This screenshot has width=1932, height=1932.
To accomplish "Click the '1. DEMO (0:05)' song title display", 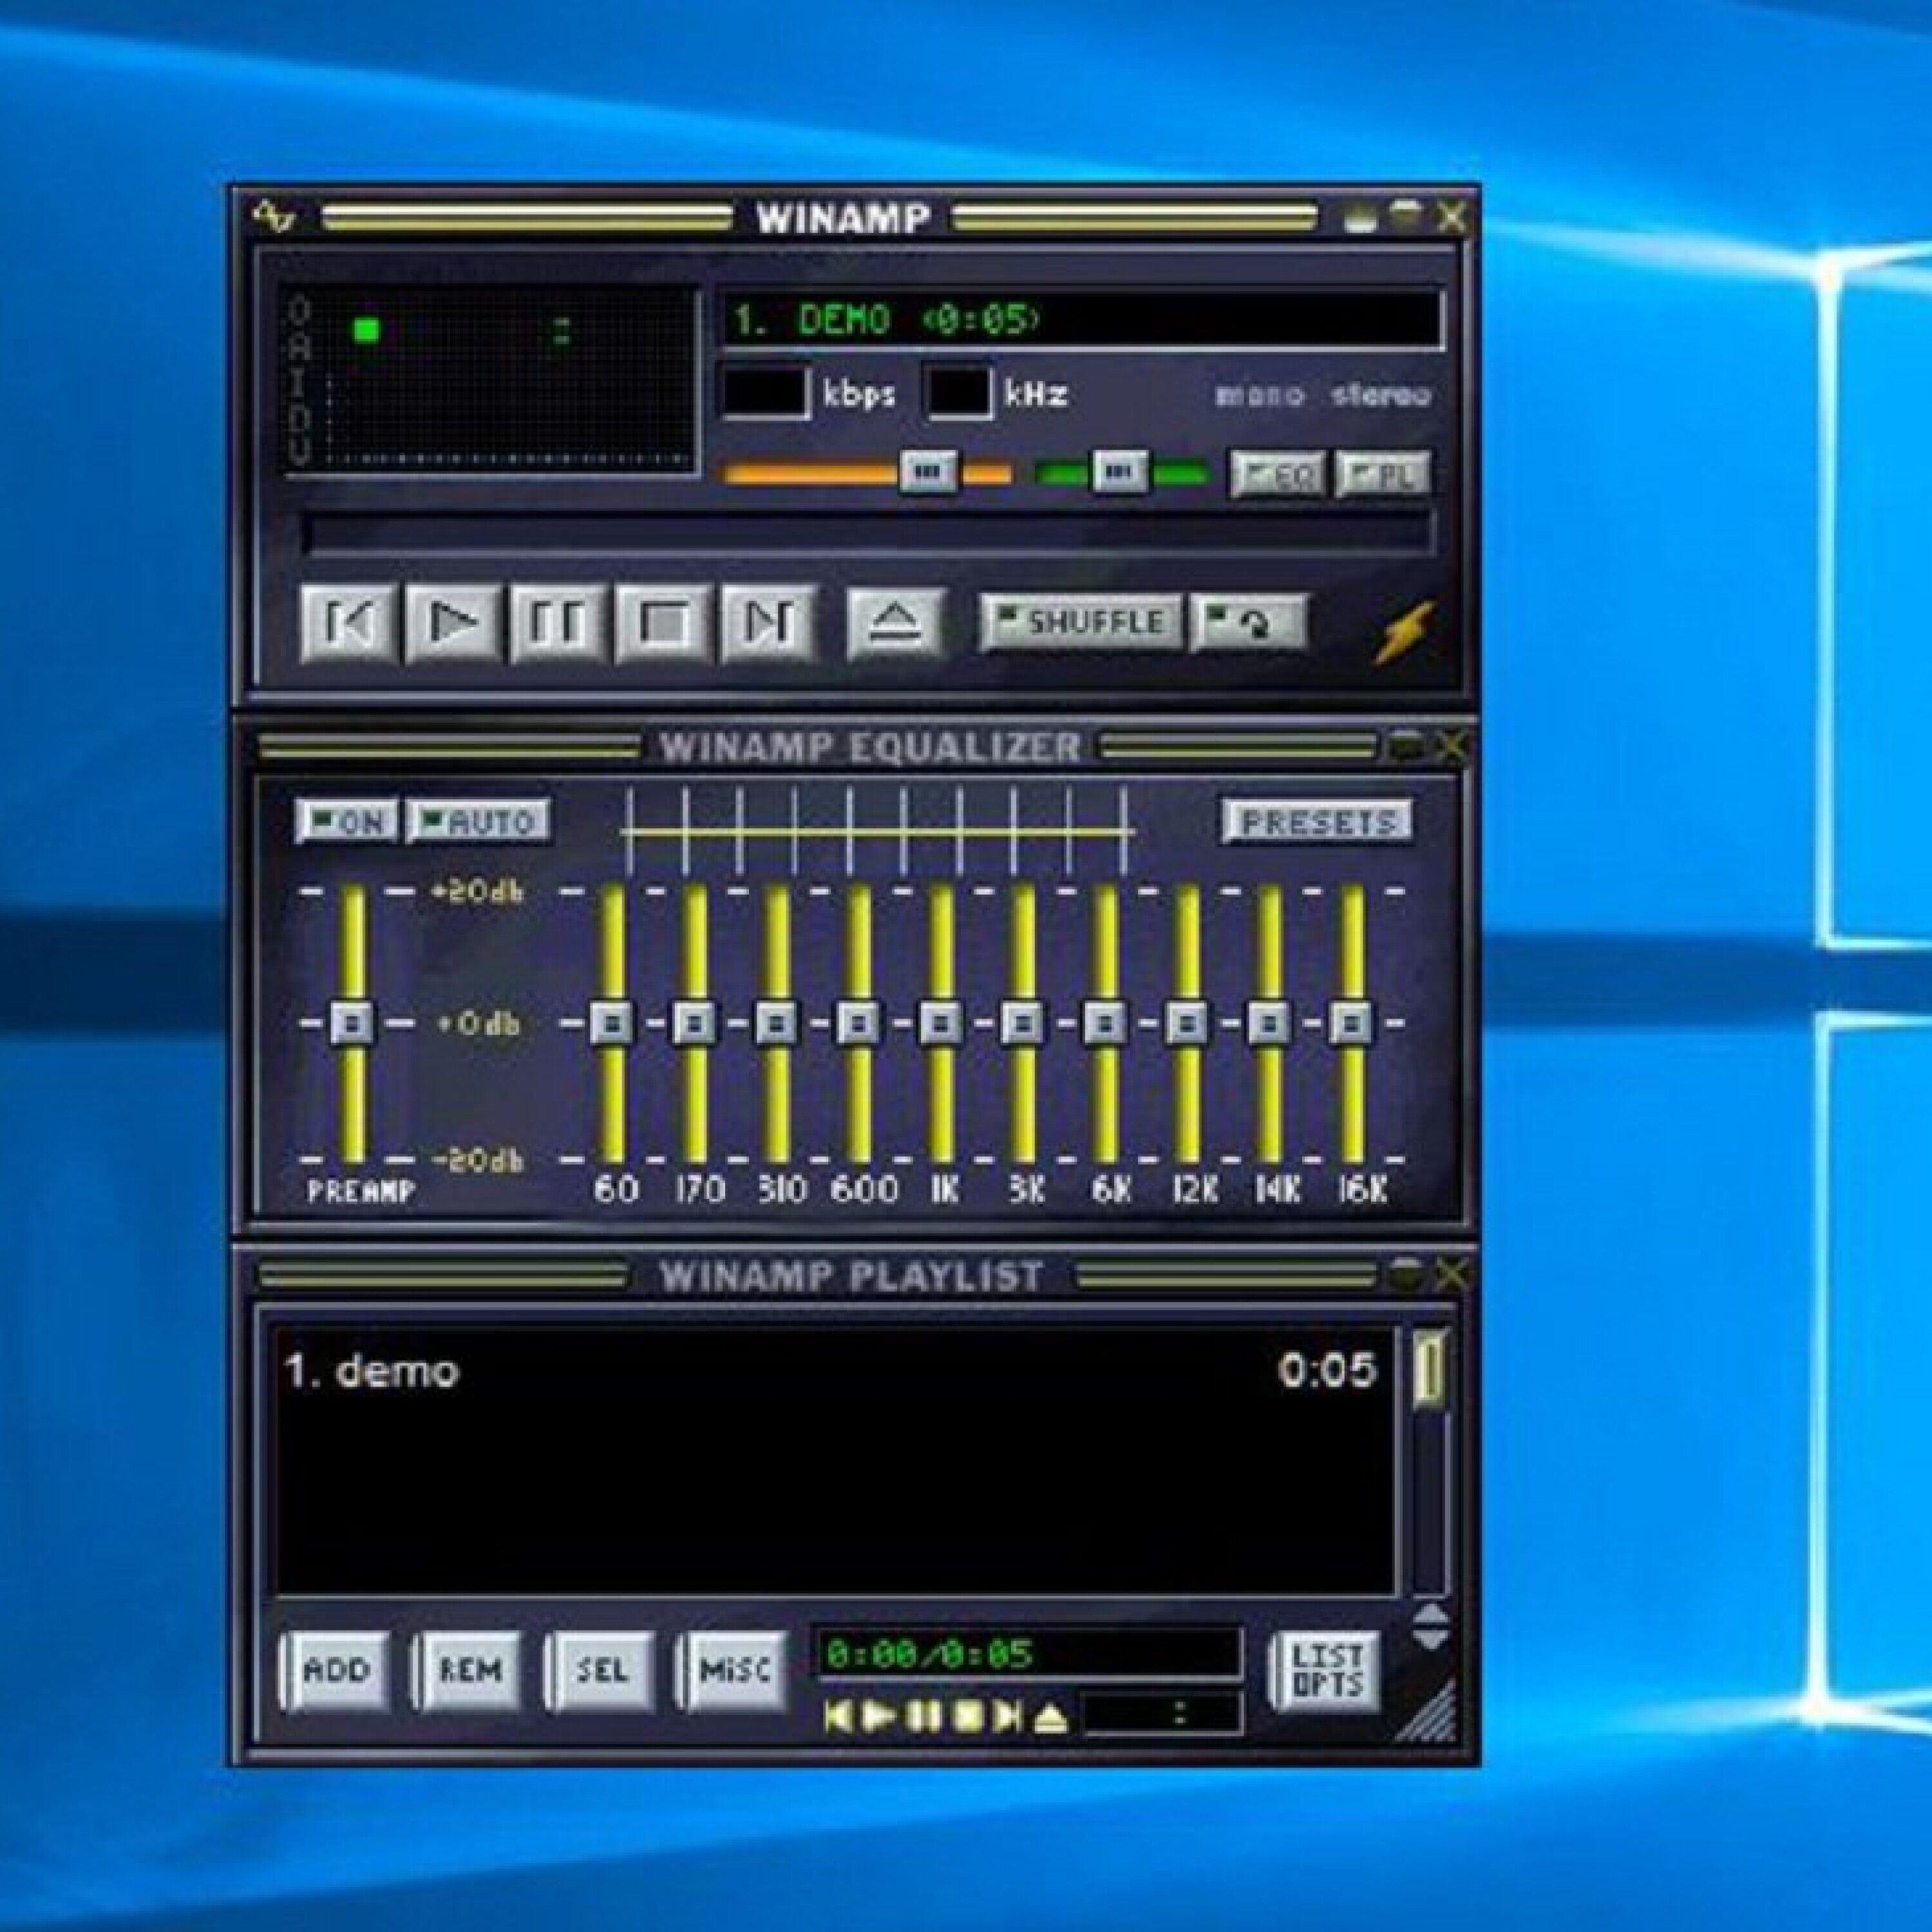I will [x=1081, y=320].
